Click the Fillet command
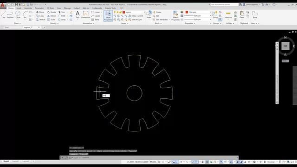Screen dimensions: 297x167 pyautogui.click(x=62, y=16)
